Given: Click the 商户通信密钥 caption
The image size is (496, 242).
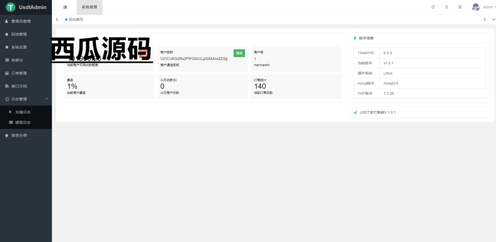Looking at the screenshot, I should [x=170, y=65].
